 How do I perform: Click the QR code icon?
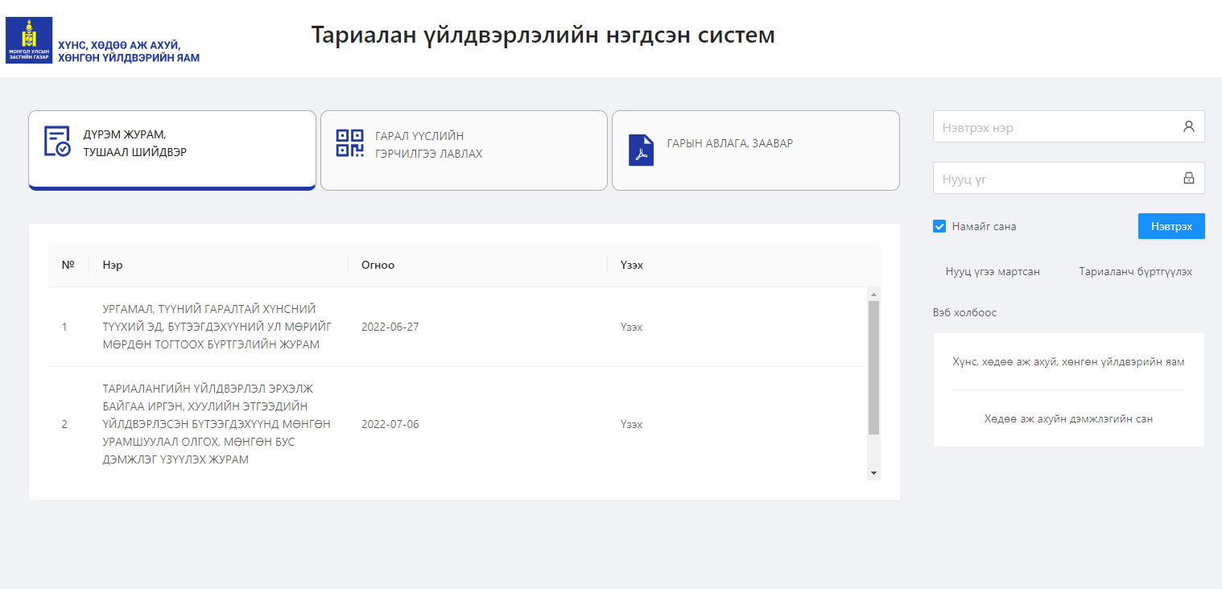tap(349, 143)
